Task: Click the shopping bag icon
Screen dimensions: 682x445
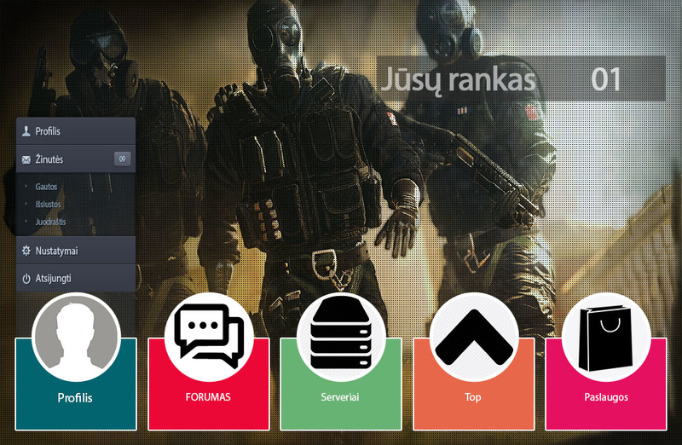Action: tap(606, 337)
